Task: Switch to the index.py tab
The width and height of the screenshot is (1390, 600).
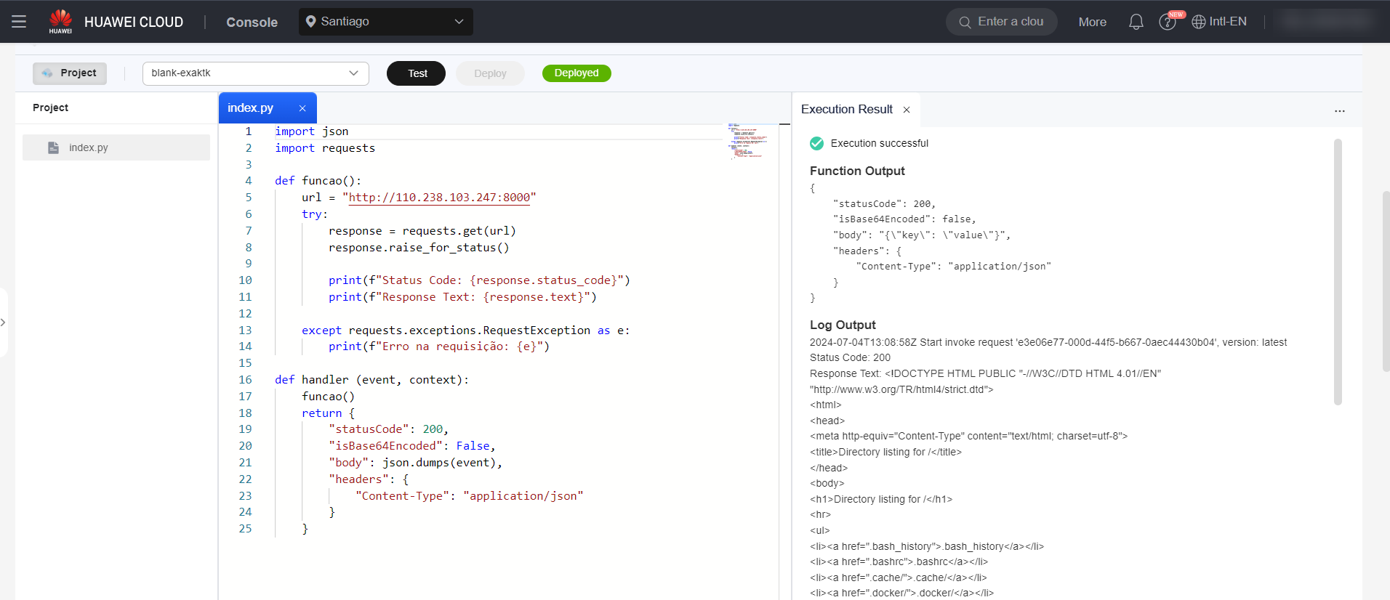Action: point(251,108)
